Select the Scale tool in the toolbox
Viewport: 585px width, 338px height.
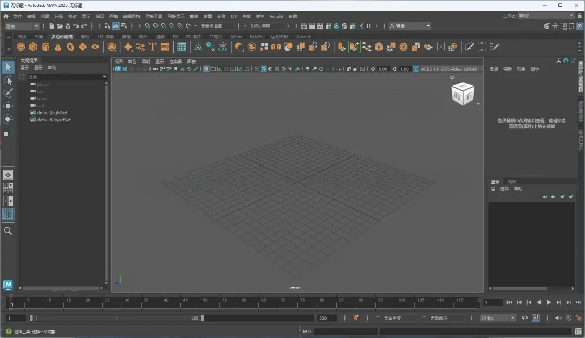(8, 132)
